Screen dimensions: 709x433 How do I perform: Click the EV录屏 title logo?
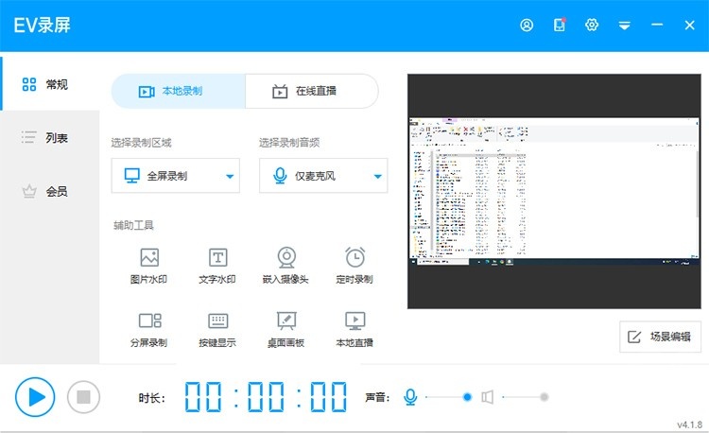point(42,26)
